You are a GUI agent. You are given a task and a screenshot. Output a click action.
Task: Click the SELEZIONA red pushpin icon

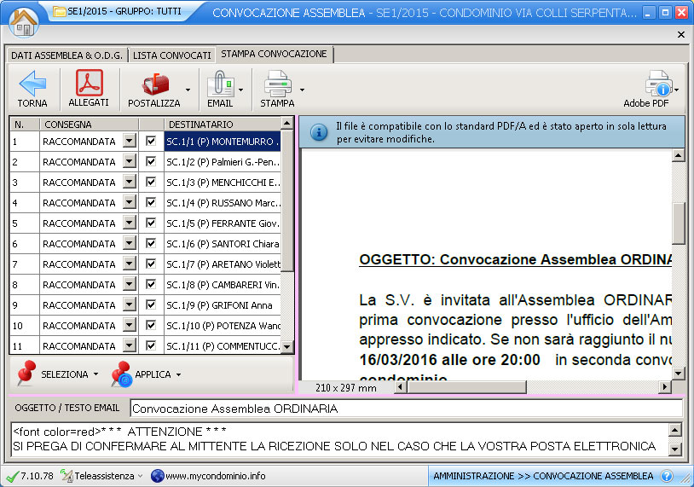[28, 373]
